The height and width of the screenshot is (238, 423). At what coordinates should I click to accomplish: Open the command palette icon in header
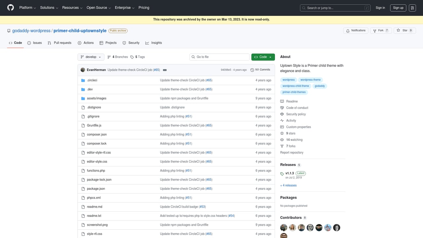[412, 8]
